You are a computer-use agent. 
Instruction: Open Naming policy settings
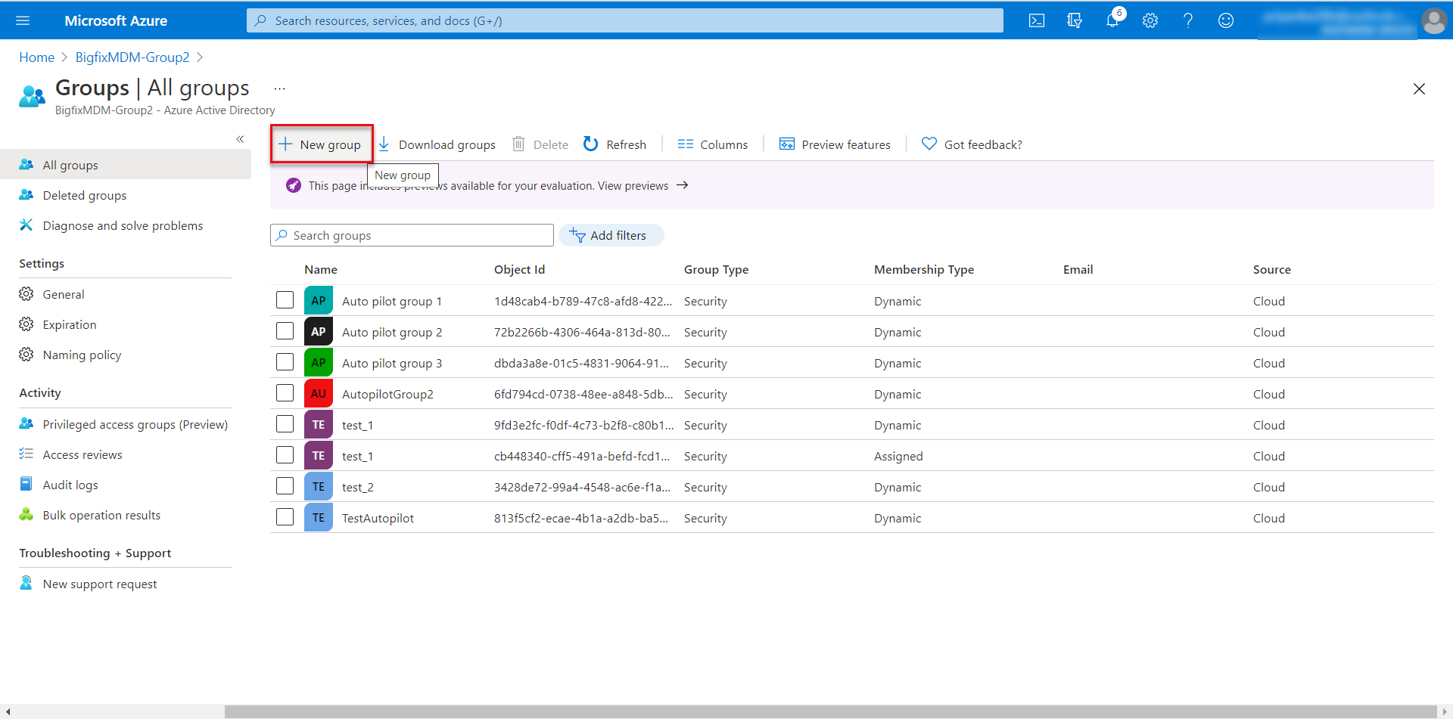click(x=82, y=355)
